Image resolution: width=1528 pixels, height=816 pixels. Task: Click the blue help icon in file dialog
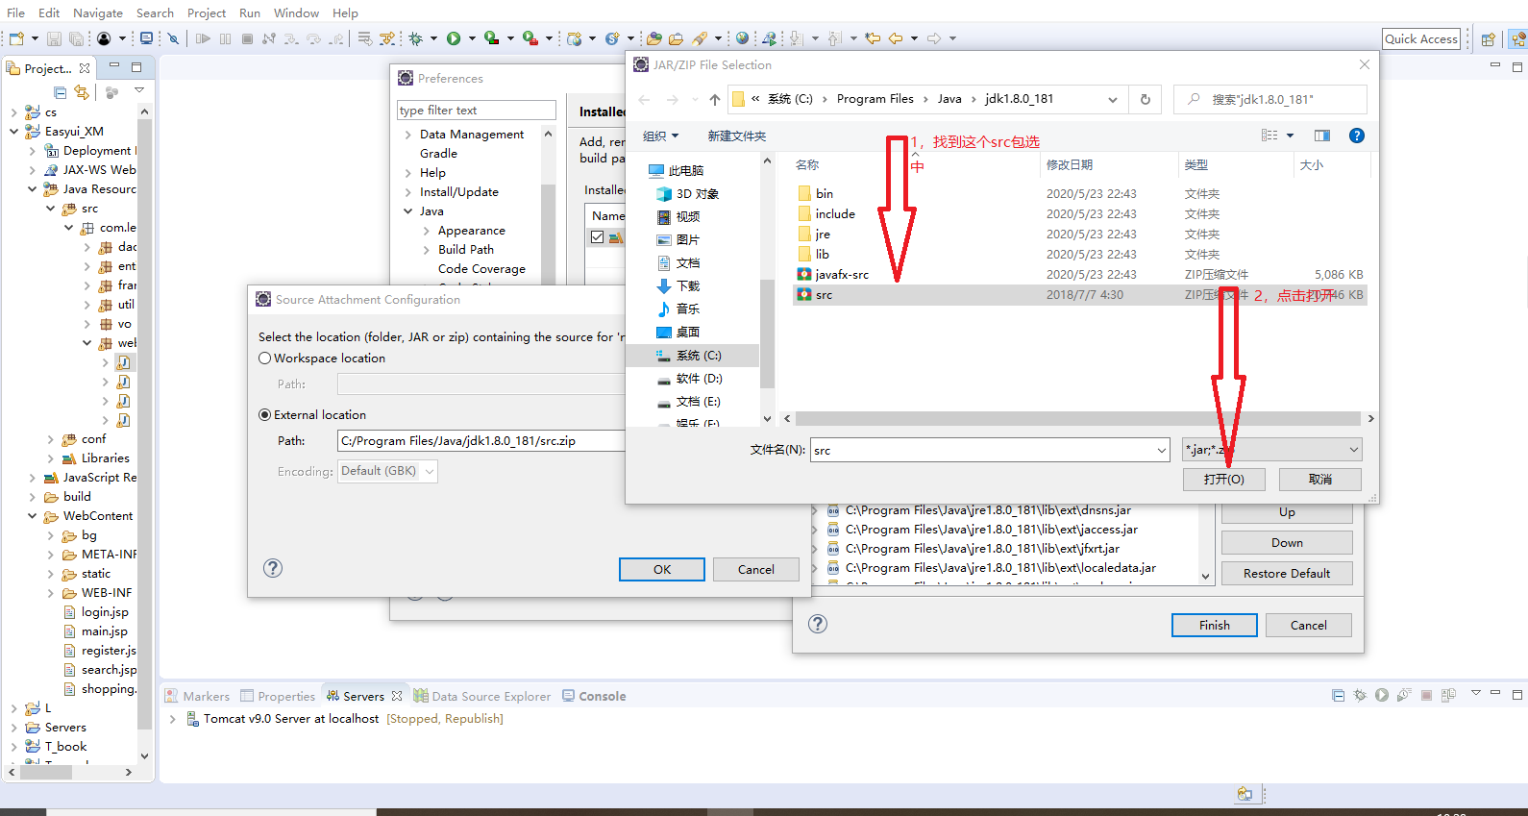click(x=1356, y=136)
